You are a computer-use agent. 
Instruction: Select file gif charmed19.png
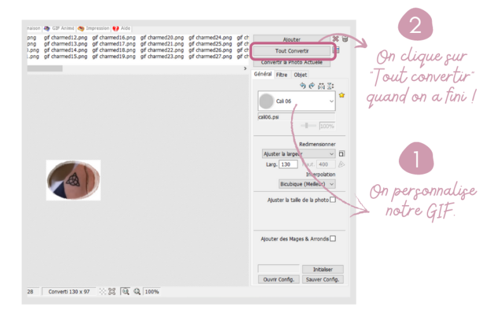tap(114, 56)
